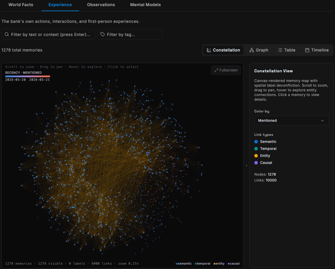Open the Mental Models tab
335x269 pixels.
tap(145, 5)
